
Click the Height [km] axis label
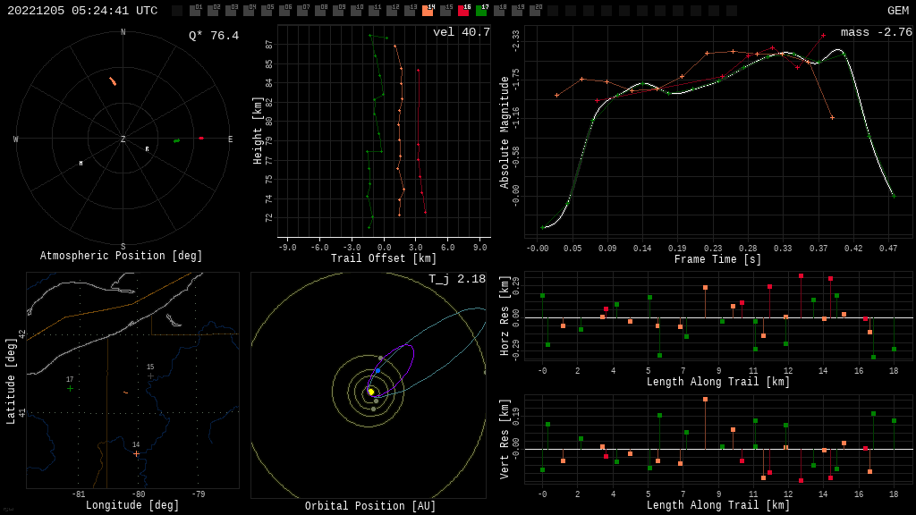[257, 131]
